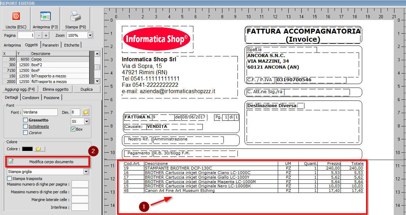Image resolution: width=406 pixels, height=215 pixels.
Task: Open the SX alignment dropdown
Action: [87, 122]
